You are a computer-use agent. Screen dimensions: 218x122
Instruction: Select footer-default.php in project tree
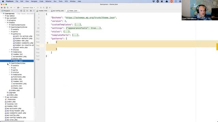pos(24,38)
